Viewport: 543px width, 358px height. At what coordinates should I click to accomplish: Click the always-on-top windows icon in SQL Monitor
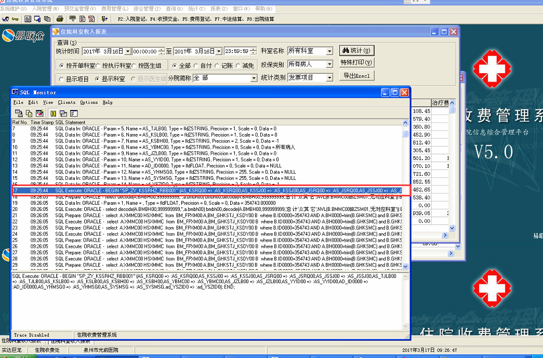coord(63,113)
